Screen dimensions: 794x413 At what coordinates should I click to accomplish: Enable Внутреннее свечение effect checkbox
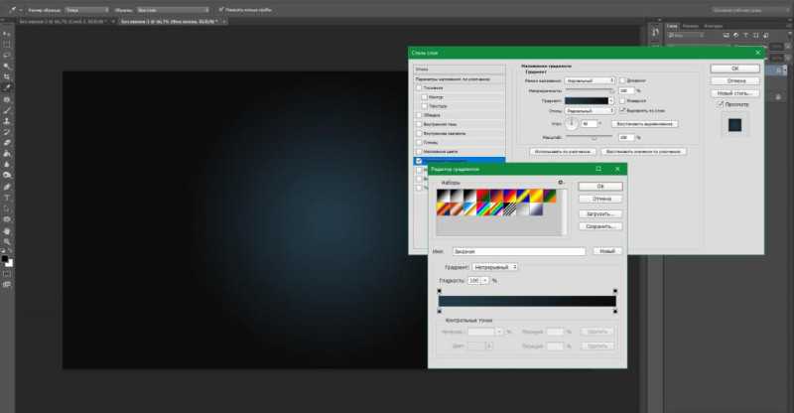click(419, 134)
